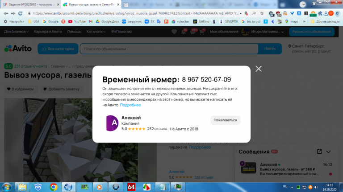Open the ВК bookmark
Screen dimensions: 343x192
(x=150, y=21)
